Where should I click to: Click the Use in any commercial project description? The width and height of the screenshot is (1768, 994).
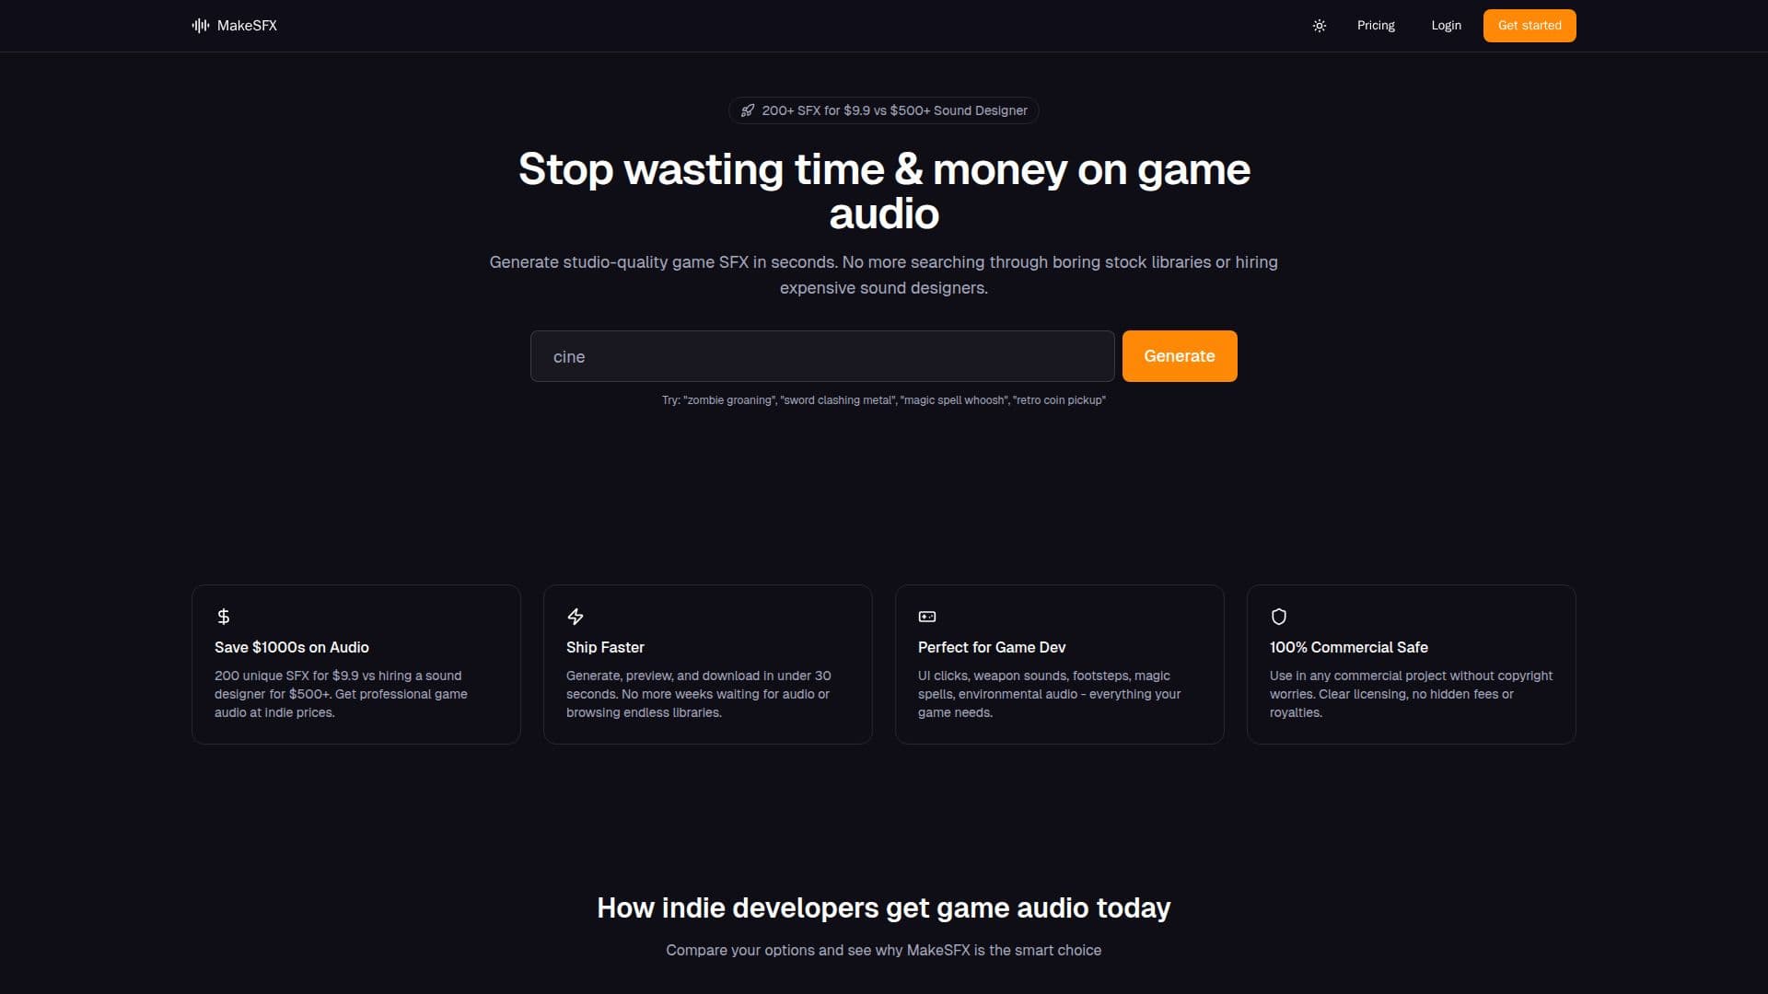tap(1411, 694)
